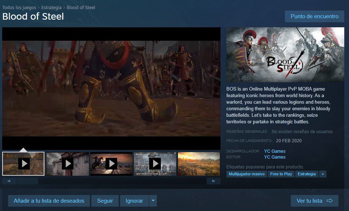Open editor YC Games link
The height and width of the screenshot is (211, 349).
tap(275, 157)
